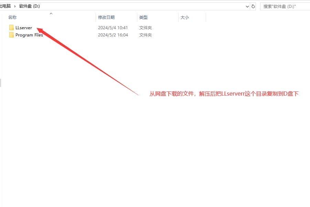
Task: Sort files by the 名称 column
Action: (x=12, y=17)
